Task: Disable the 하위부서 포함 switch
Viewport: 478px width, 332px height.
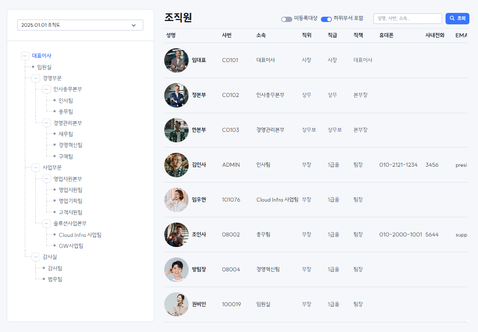Action: [x=326, y=19]
